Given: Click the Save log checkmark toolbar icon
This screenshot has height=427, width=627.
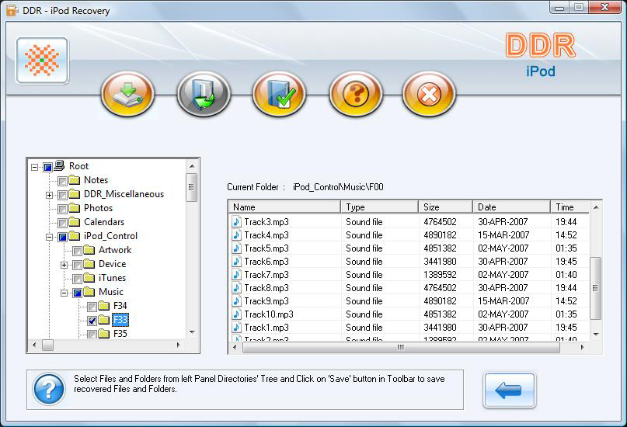Looking at the screenshot, I should tap(280, 94).
